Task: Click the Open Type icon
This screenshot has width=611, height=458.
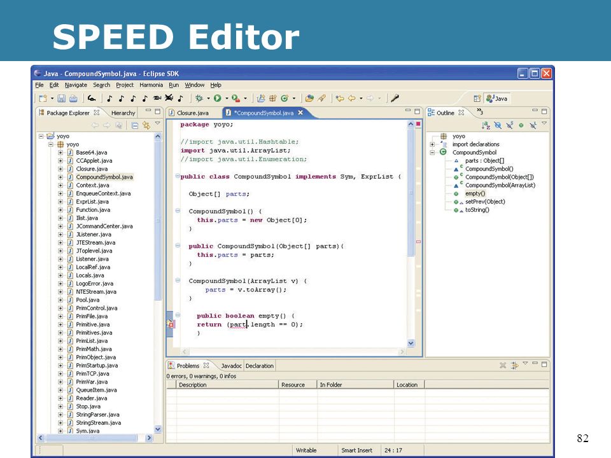Action: tap(310, 99)
